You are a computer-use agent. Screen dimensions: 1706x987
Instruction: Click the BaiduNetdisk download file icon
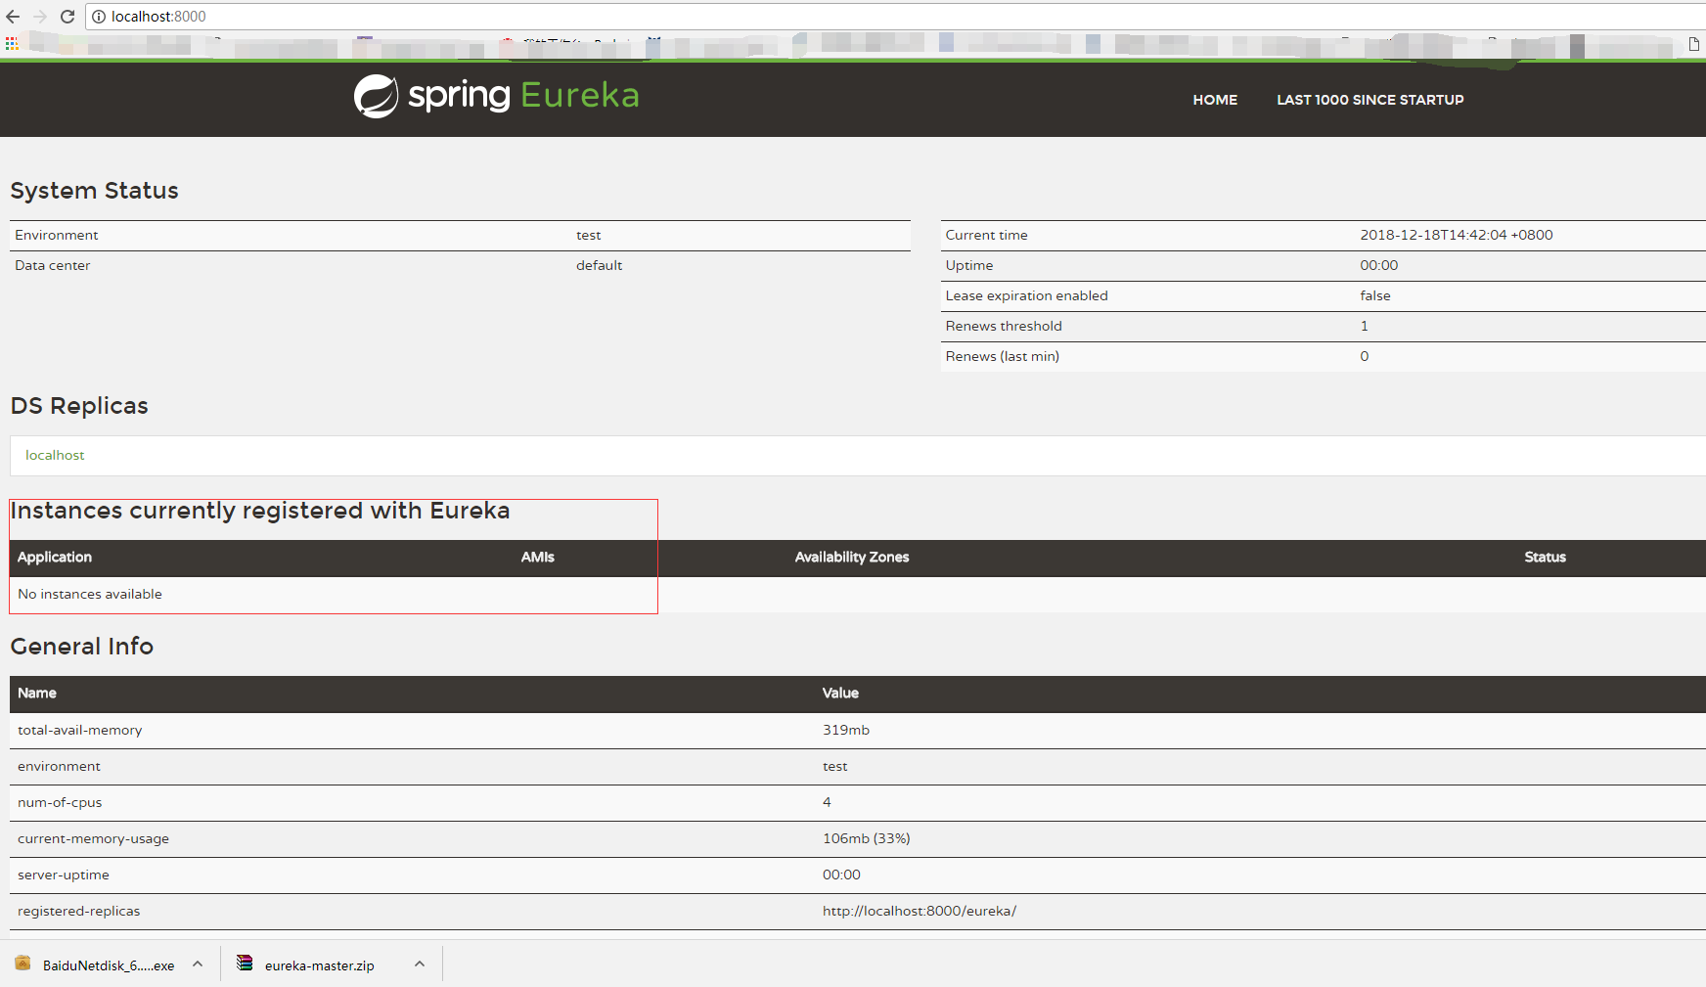click(x=22, y=964)
